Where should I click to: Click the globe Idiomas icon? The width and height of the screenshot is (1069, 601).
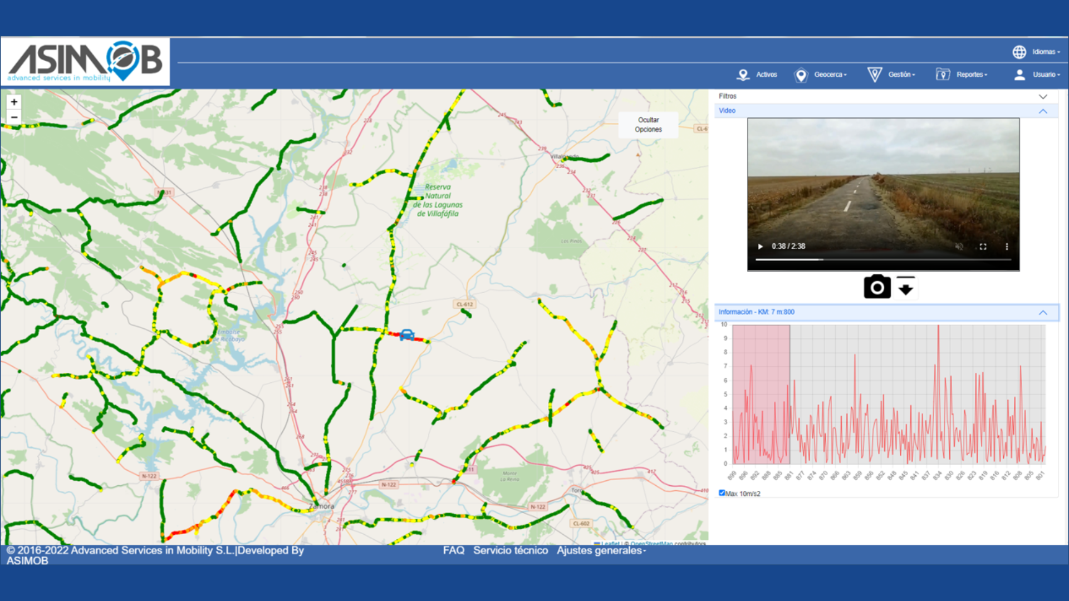point(1019,52)
